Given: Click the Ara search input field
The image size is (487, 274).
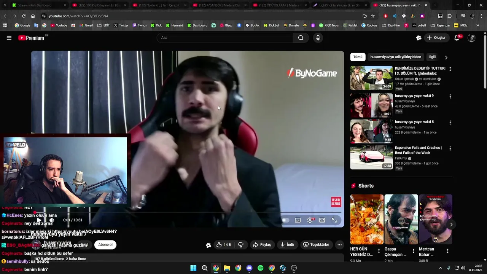Looking at the screenshot, I should coord(225,38).
